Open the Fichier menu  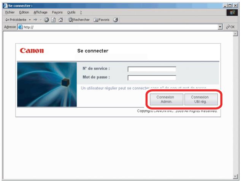(10, 12)
